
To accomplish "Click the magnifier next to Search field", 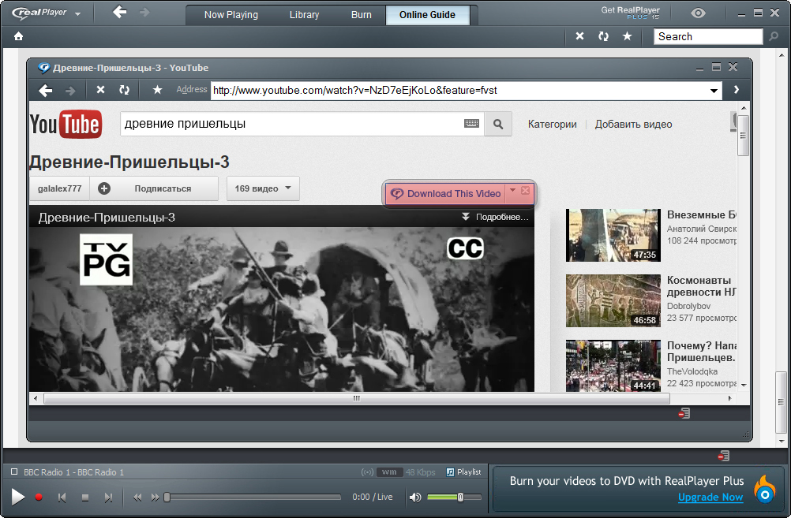I will click(x=774, y=37).
